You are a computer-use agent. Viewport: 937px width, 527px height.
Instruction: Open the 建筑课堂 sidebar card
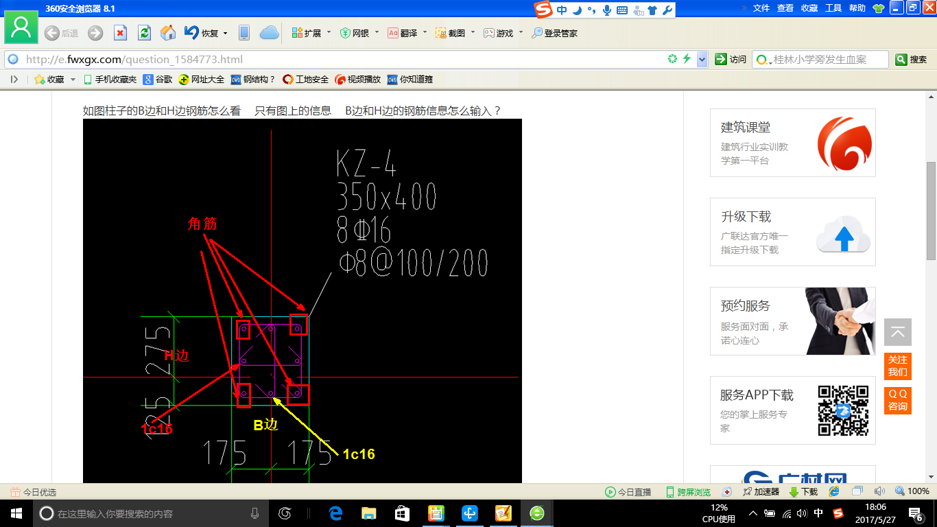coord(792,143)
